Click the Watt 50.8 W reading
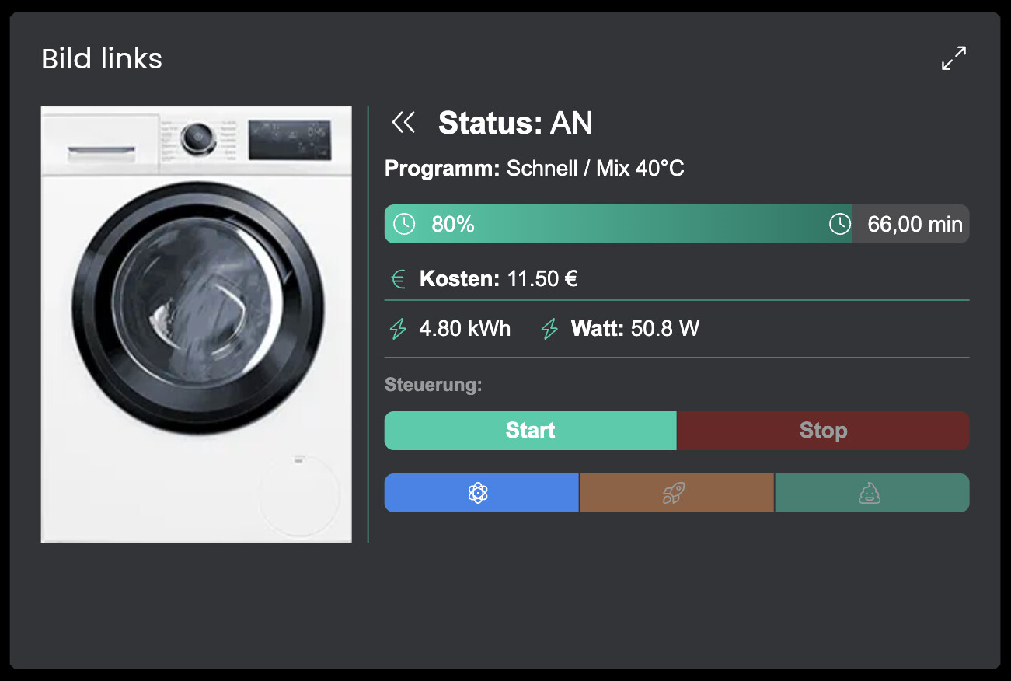 point(635,328)
